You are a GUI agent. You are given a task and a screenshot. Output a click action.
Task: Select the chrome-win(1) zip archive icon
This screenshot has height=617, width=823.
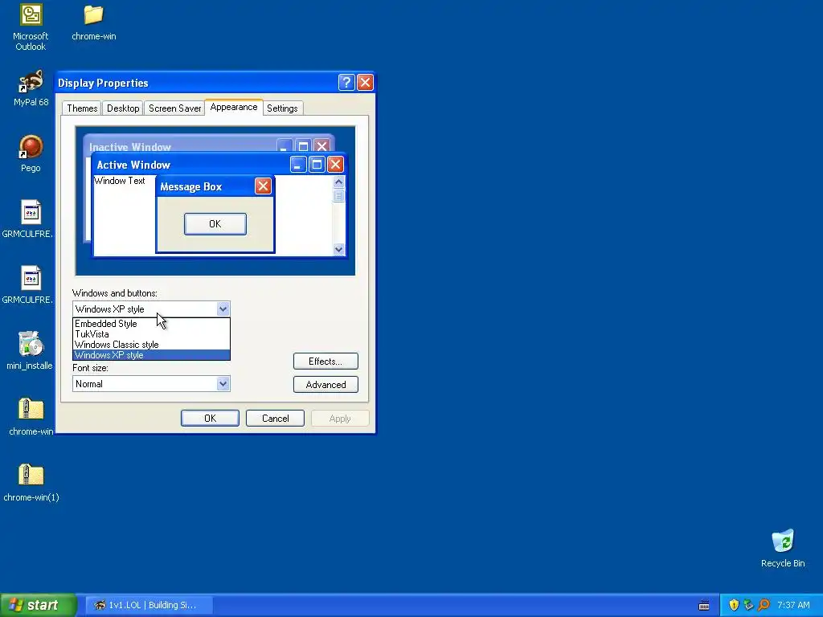(31, 483)
